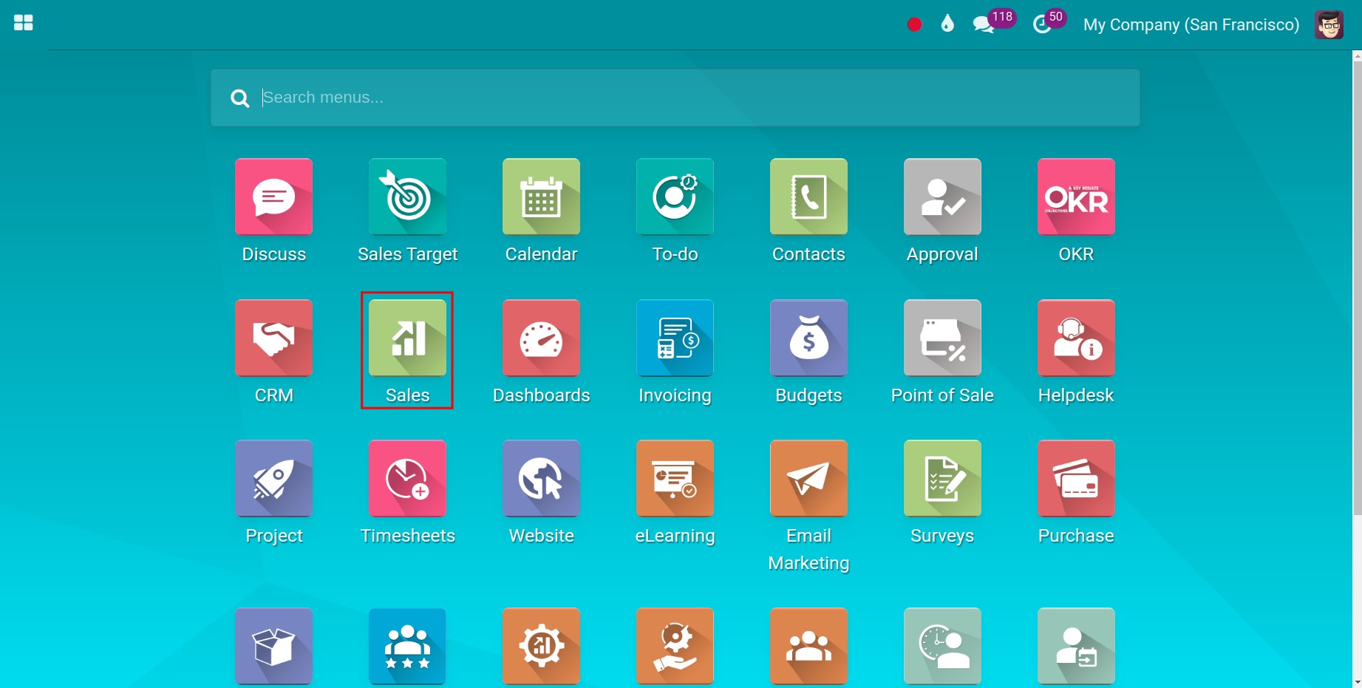Click the scrollbar up arrow
This screenshot has width=1362, height=688.
click(1357, 55)
